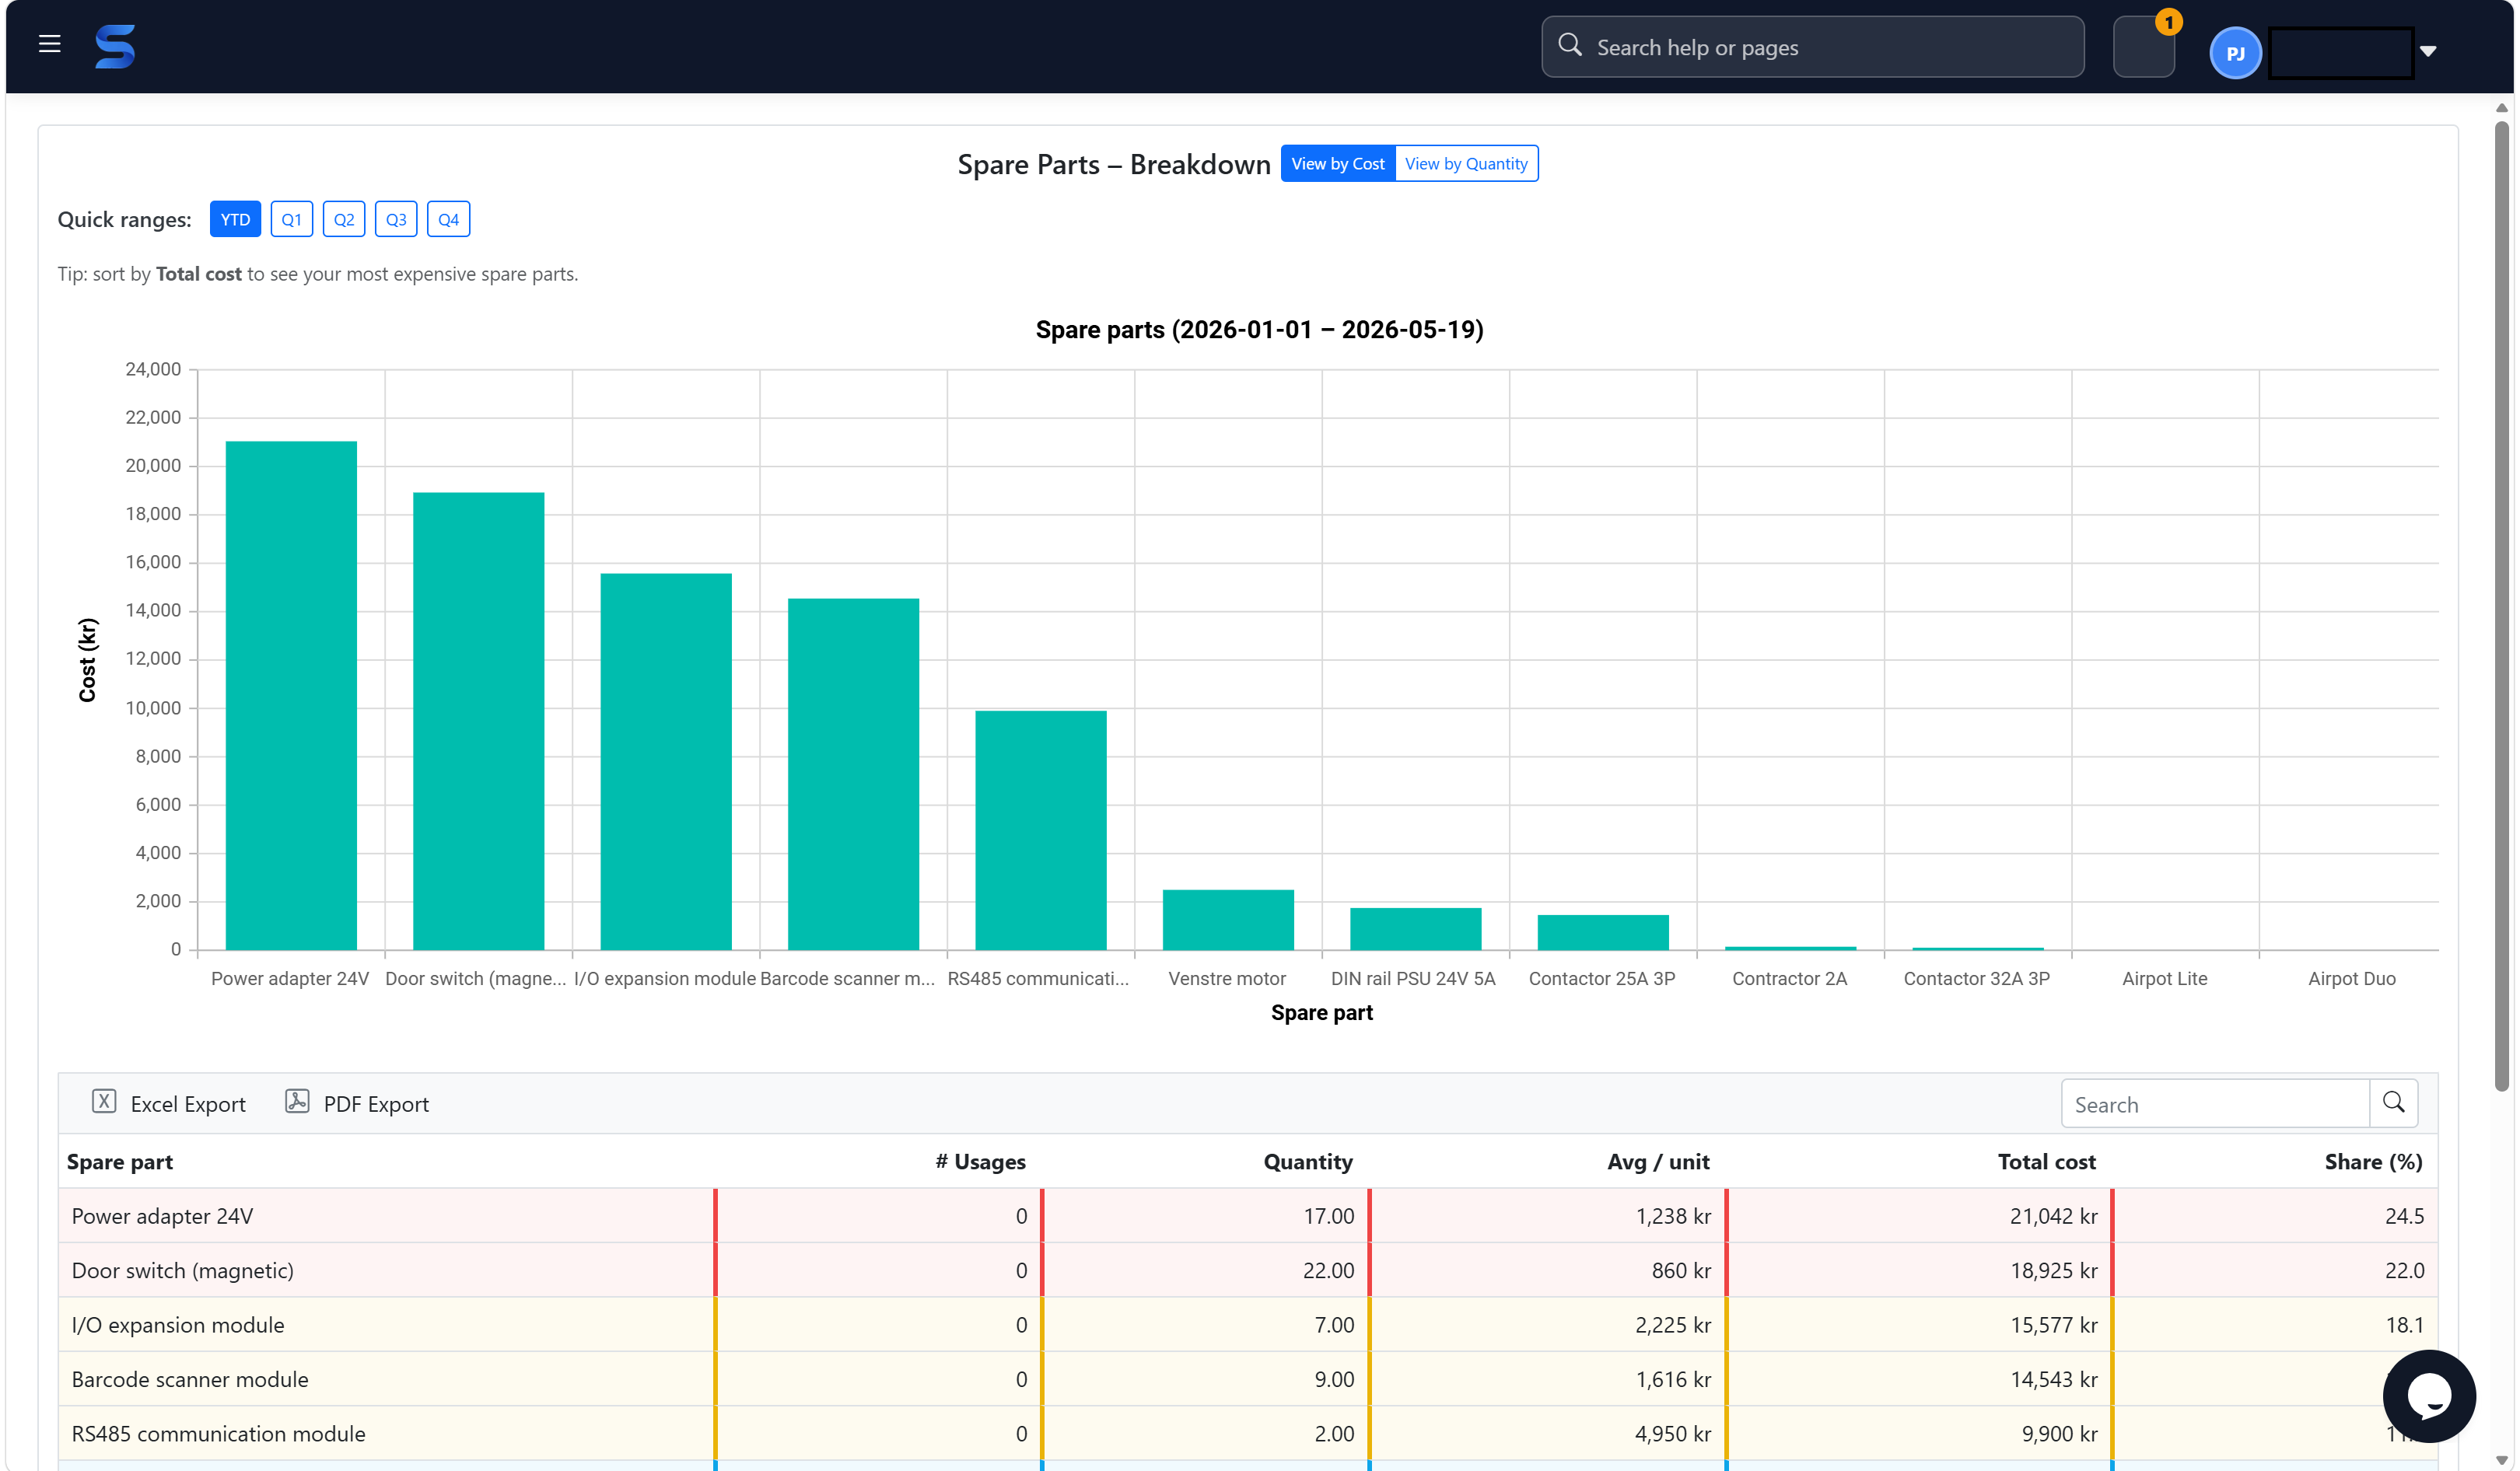2520x1471 pixels.
Task: Click the search magnifier in help bar
Action: (1570, 46)
